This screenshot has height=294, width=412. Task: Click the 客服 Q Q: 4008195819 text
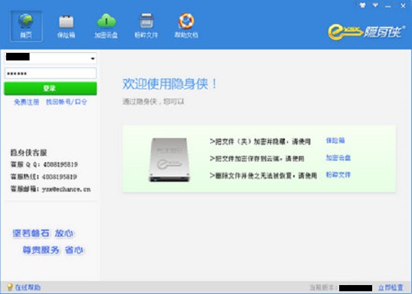point(44,165)
